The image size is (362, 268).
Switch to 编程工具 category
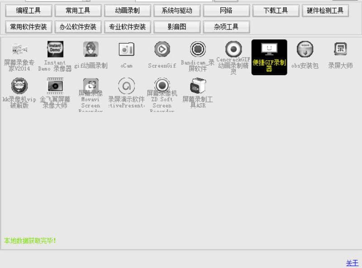pos(29,10)
